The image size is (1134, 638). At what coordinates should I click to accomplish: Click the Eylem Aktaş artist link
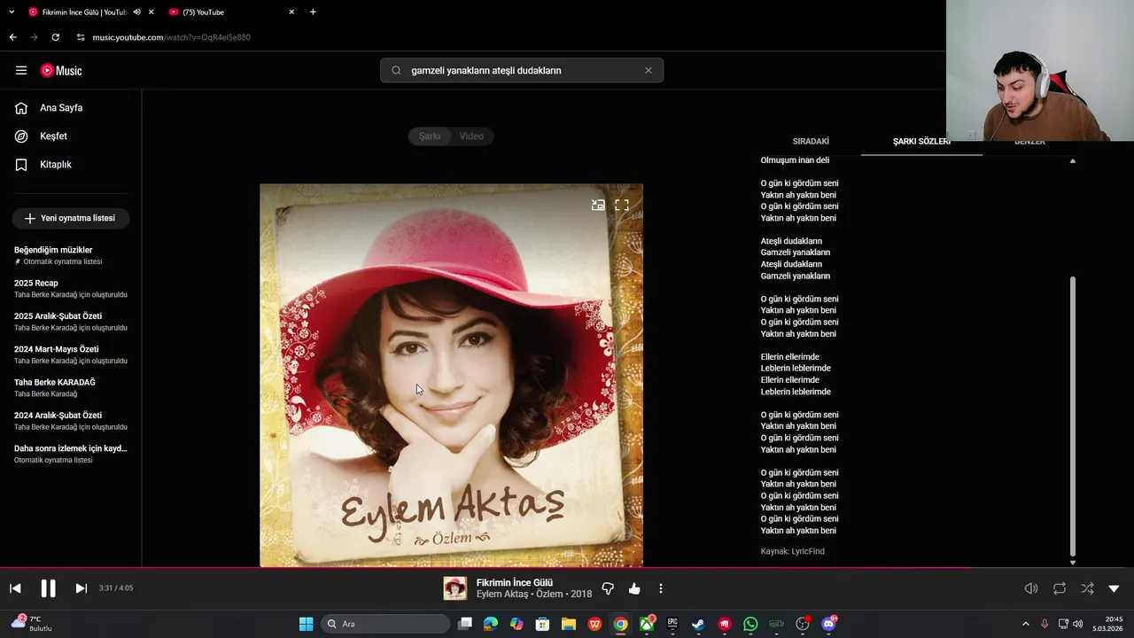tap(501, 595)
